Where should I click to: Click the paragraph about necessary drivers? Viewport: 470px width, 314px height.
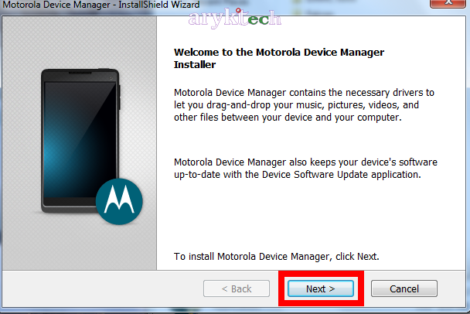pos(304,105)
